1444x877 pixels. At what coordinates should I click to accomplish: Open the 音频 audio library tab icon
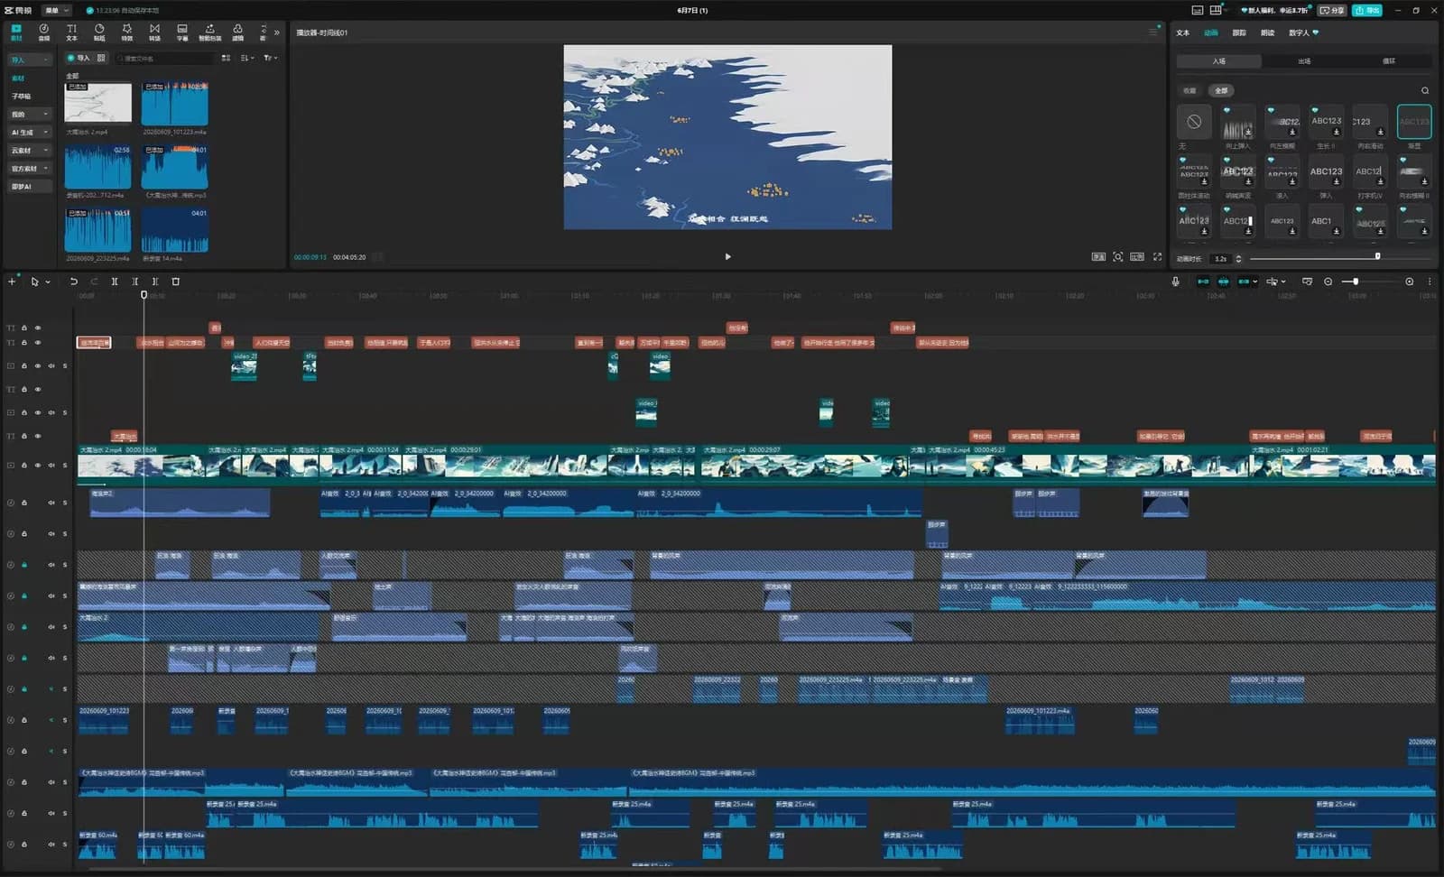[x=43, y=32]
